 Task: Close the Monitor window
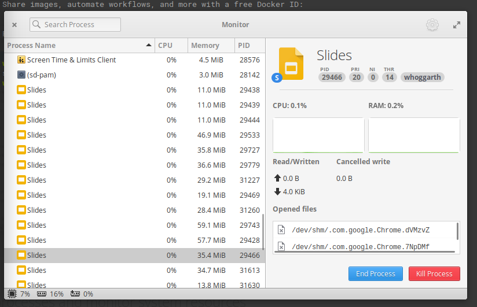(x=14, y=25)
